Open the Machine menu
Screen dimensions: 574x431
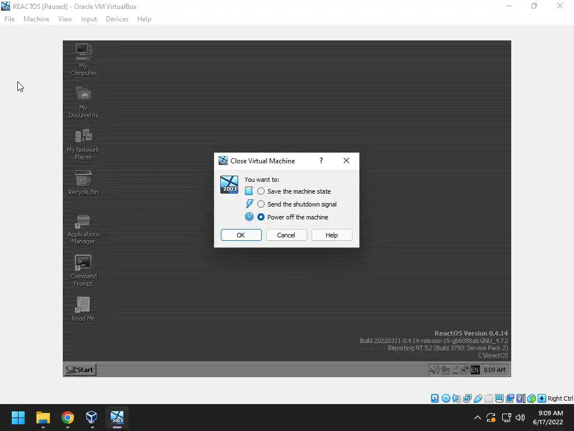click(x=36, y=19)
